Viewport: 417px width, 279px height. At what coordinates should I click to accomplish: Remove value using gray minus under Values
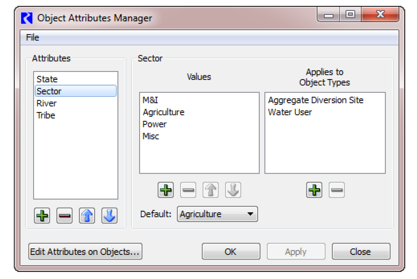tap(188, 190)
